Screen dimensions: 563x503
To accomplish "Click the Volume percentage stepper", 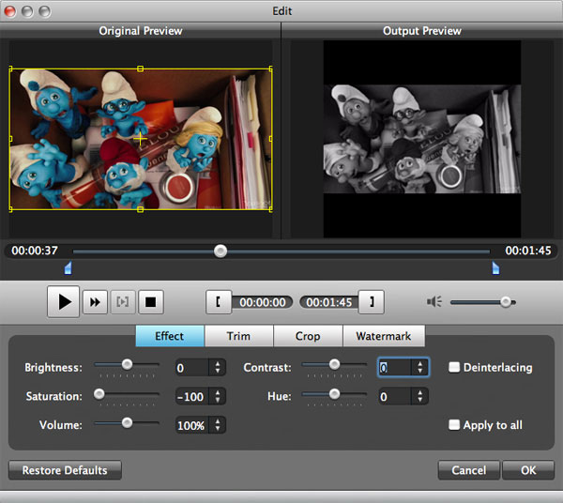I will click(218, 425).
